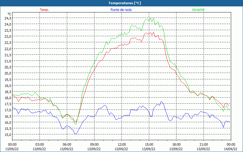
Task: Click the '15,0' y-axis value
Action: [8, 135]
